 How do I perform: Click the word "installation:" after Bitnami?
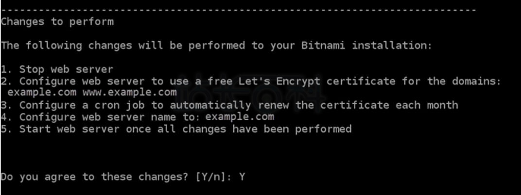392,46
